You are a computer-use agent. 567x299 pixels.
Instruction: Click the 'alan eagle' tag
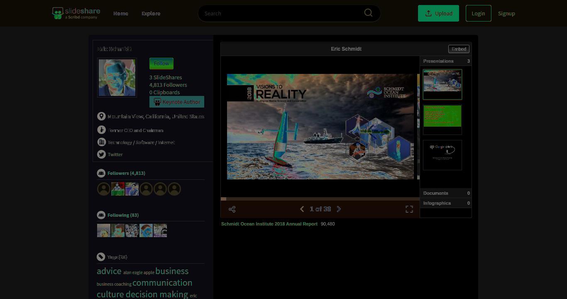pyautogui.click(x=133, y=272)
